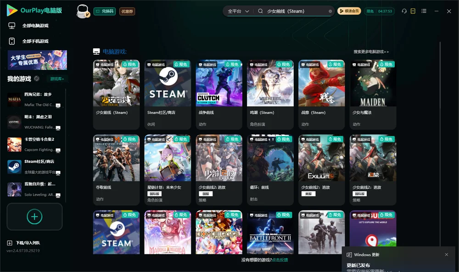Viewport: 459px width, 272px height.
Task: Open Steam社区/商店 in my games list
Action: click(x=34, y=167)
